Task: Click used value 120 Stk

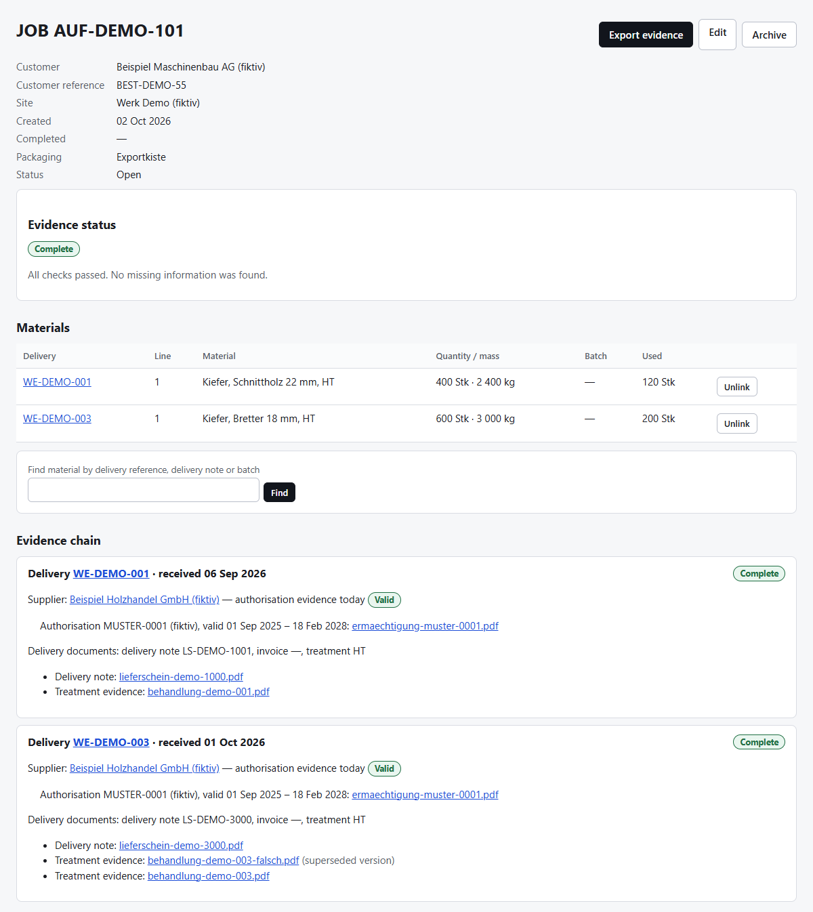Action: [659, 382]
